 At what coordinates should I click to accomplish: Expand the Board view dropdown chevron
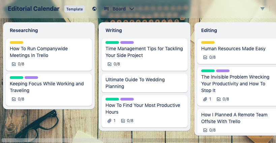[132, 9]
